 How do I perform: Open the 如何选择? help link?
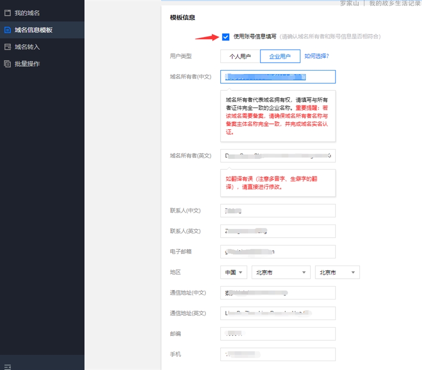[x=316, y=56]
